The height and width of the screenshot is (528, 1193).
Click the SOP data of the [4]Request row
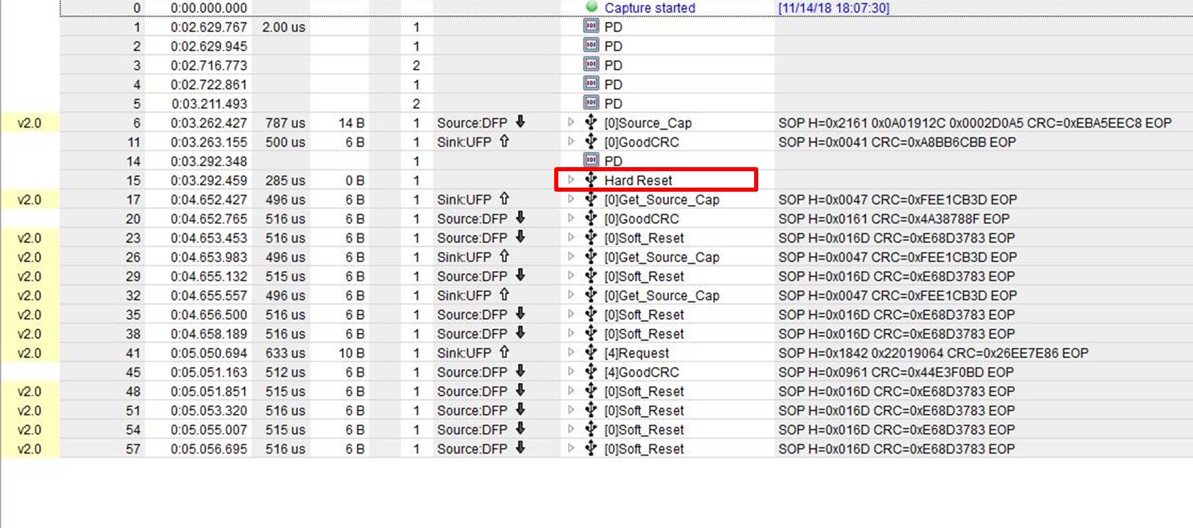[933, 353]
